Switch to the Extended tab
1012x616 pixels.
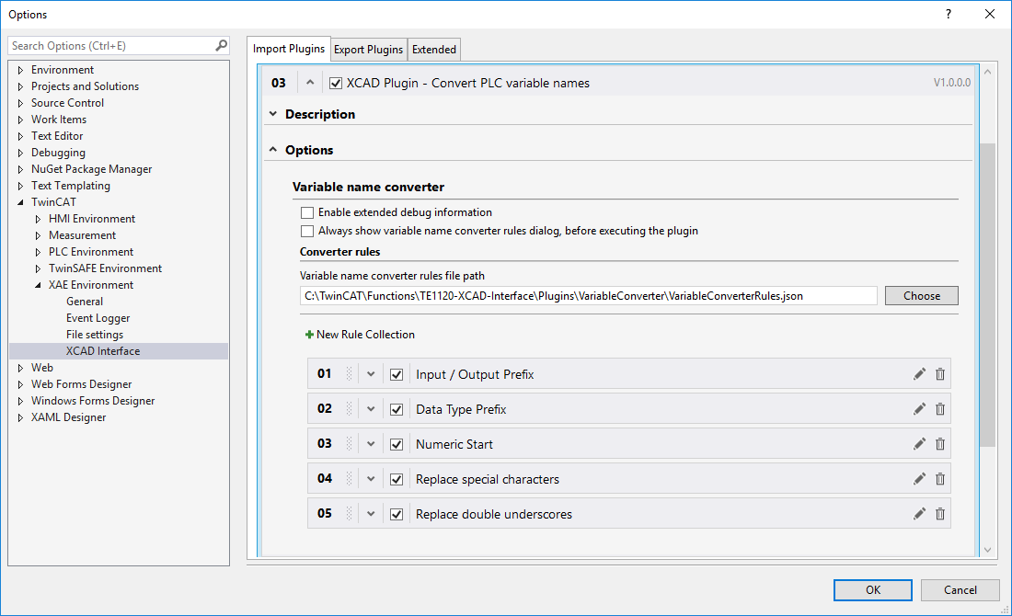[434, 50]
